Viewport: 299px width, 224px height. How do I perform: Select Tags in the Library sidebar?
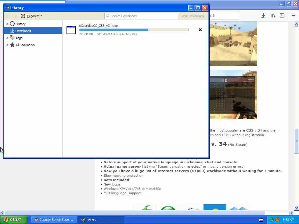coord(19,38)
